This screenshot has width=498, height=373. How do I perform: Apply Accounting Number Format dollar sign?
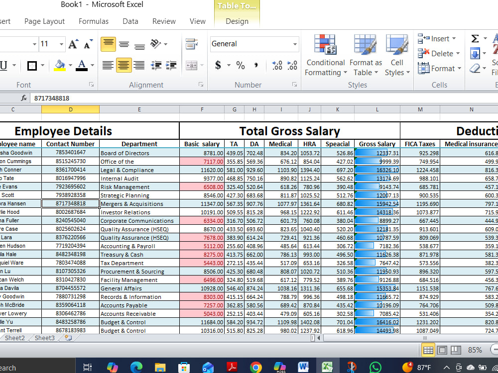coord(218,65)
